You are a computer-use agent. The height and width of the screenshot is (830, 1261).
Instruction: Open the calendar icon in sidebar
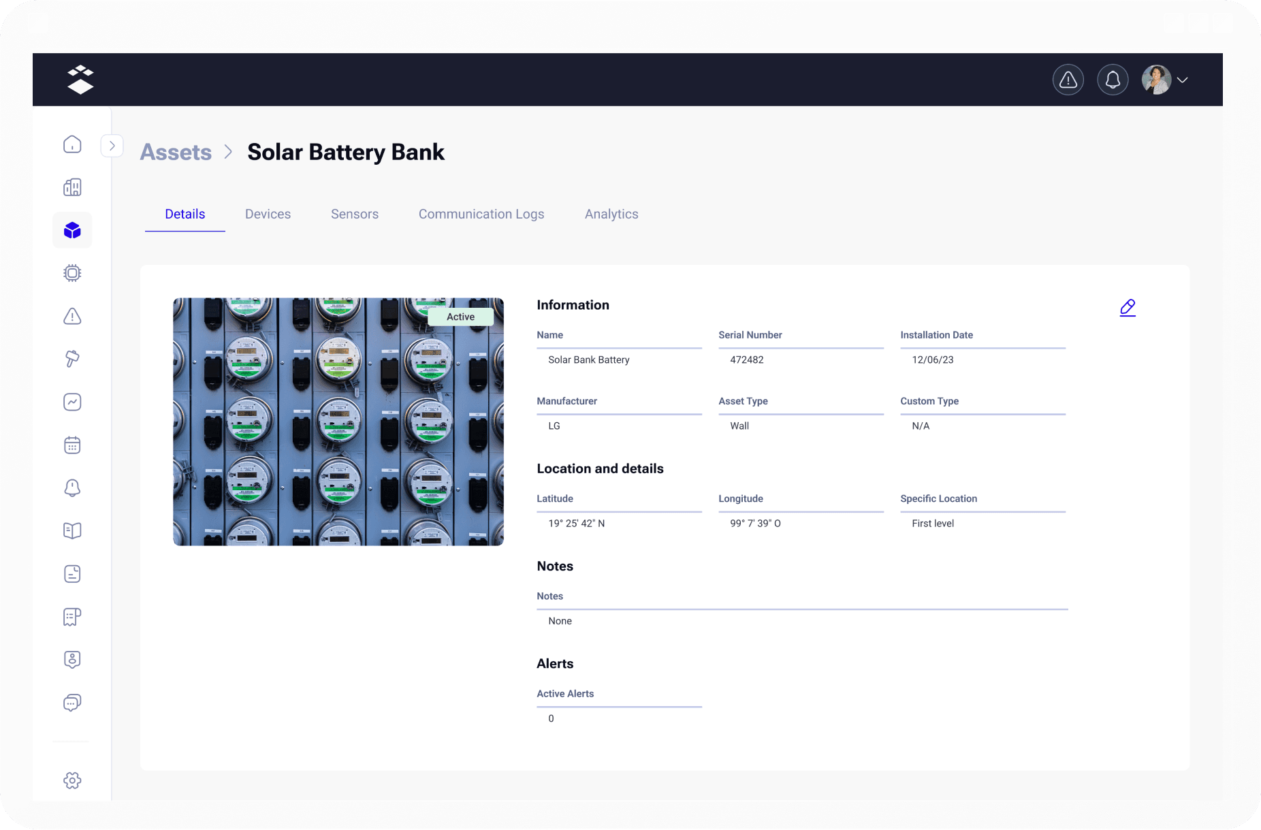pos(72,445)
